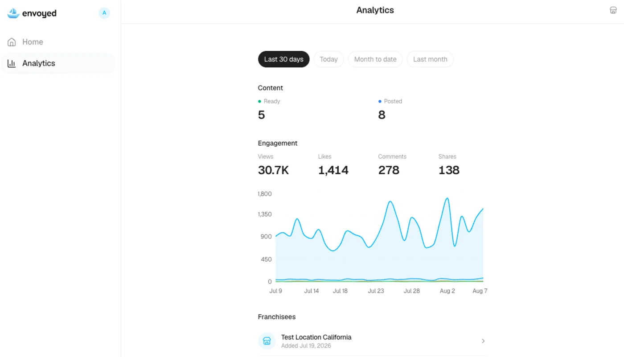Open the store icon at top right
Image resolution: width=624 pixels, height=357 pixels.
pyautogui.click(x=613, y=10)
